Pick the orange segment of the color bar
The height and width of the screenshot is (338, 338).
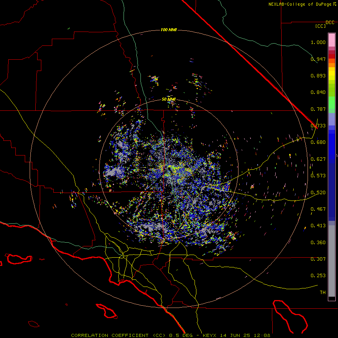(332, 63)
